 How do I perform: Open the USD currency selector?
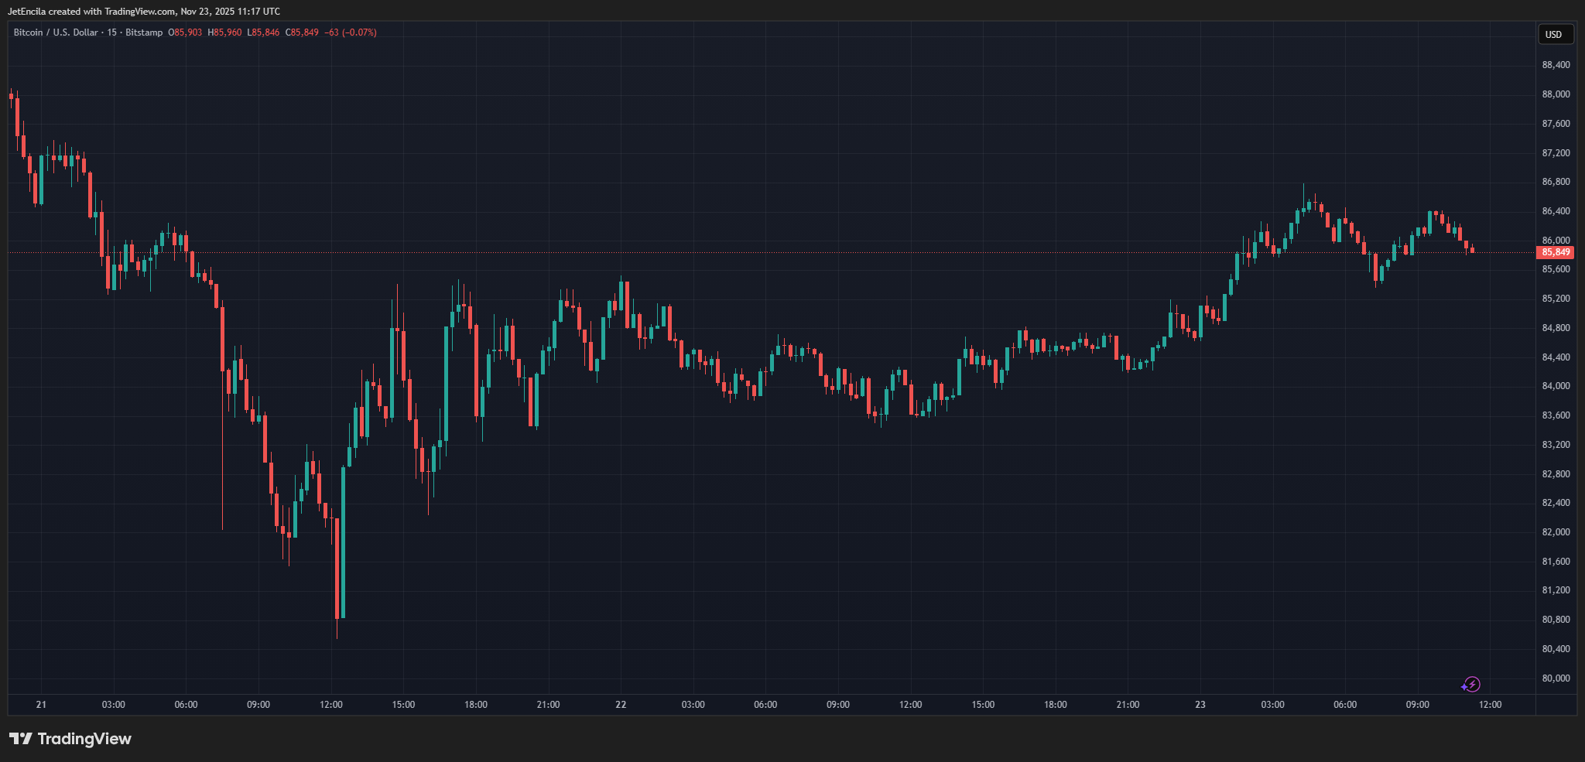coord(1553,34)
